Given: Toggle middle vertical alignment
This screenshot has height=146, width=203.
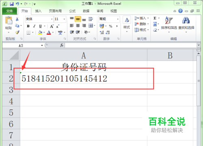Looking at the screenshot, I should pyautogui.click(x=78, y=19).
